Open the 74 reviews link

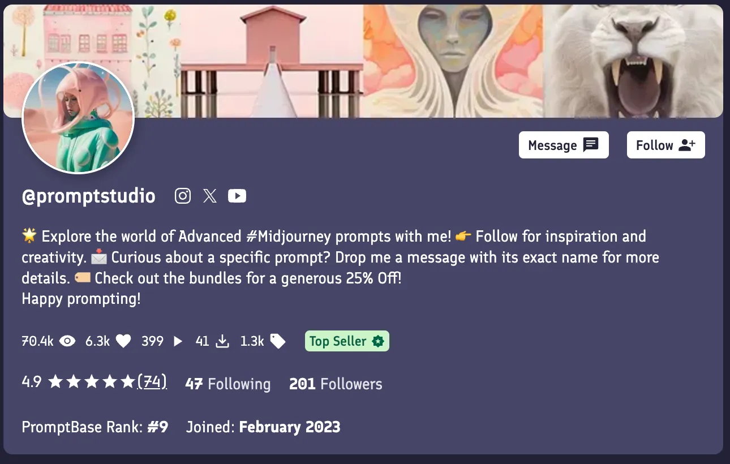[x=152, y=382]
